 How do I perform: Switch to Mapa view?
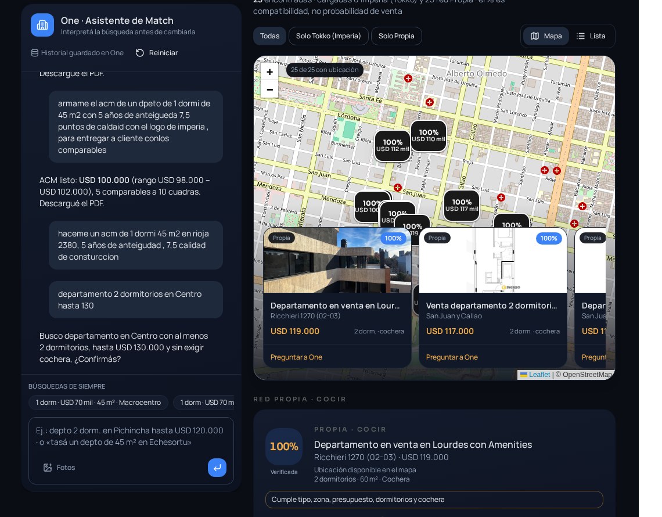pyautogui.click(x=546, y=36)
